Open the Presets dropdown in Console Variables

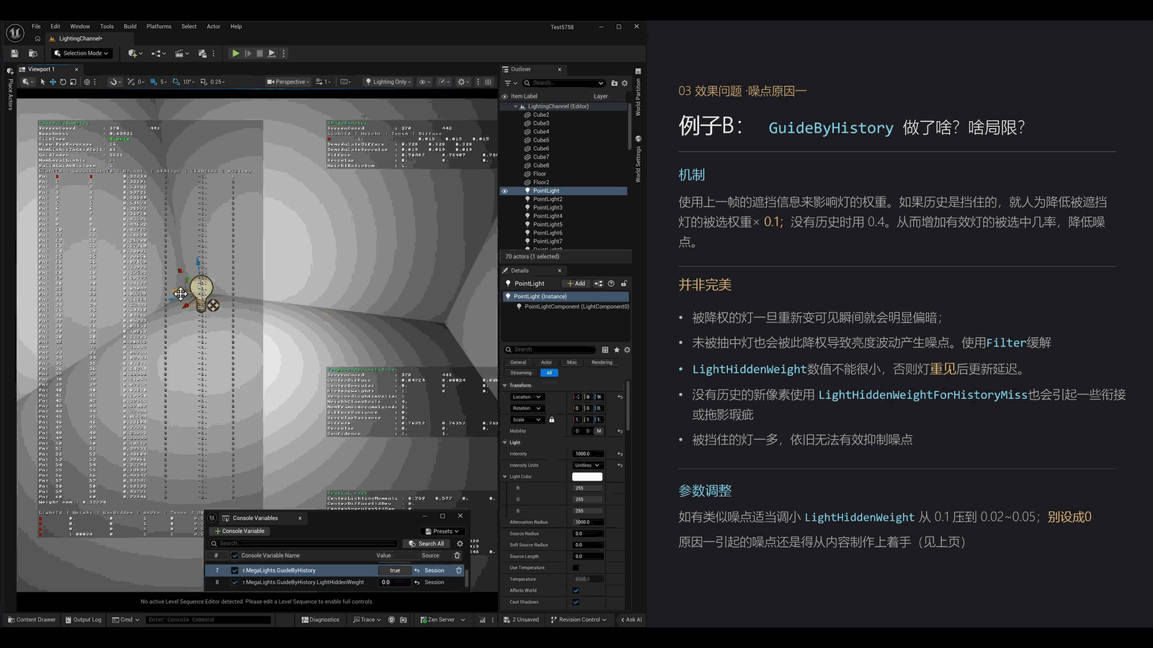(x=442, y=531)
